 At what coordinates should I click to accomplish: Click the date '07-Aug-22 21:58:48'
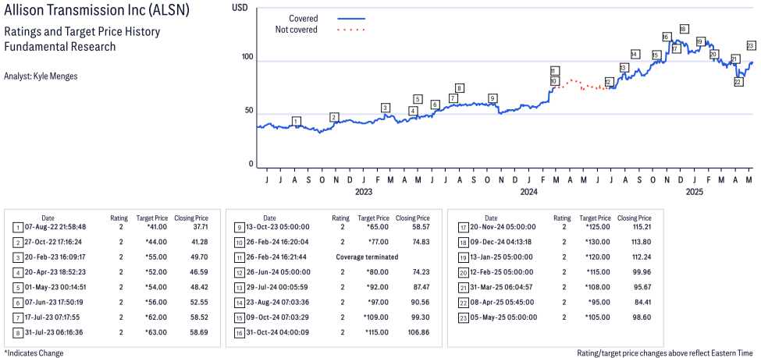(54, 226)
